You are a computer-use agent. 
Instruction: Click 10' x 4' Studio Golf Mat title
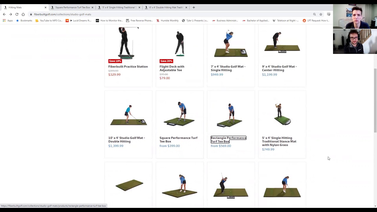point(127,140)
